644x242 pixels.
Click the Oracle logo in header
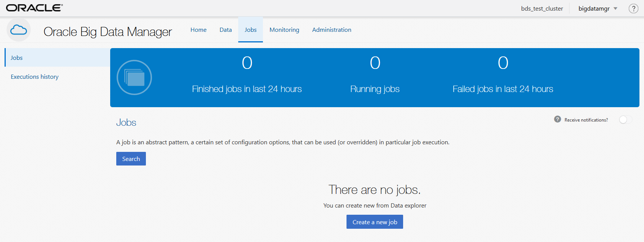34,8
